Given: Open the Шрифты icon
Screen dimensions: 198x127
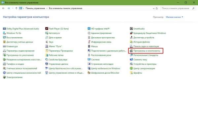Looking at the screenshot, I should [131, 73].
